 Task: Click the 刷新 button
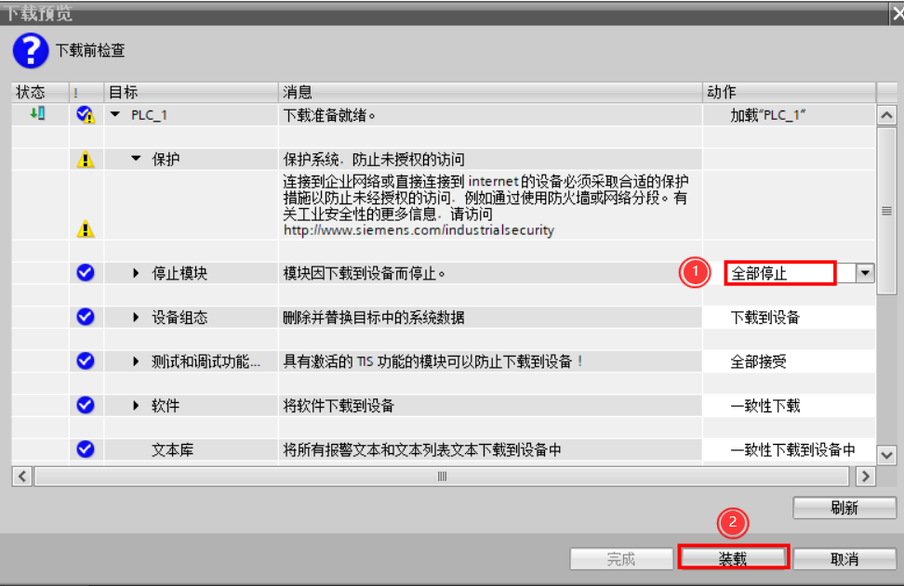[x=844, y=507]
